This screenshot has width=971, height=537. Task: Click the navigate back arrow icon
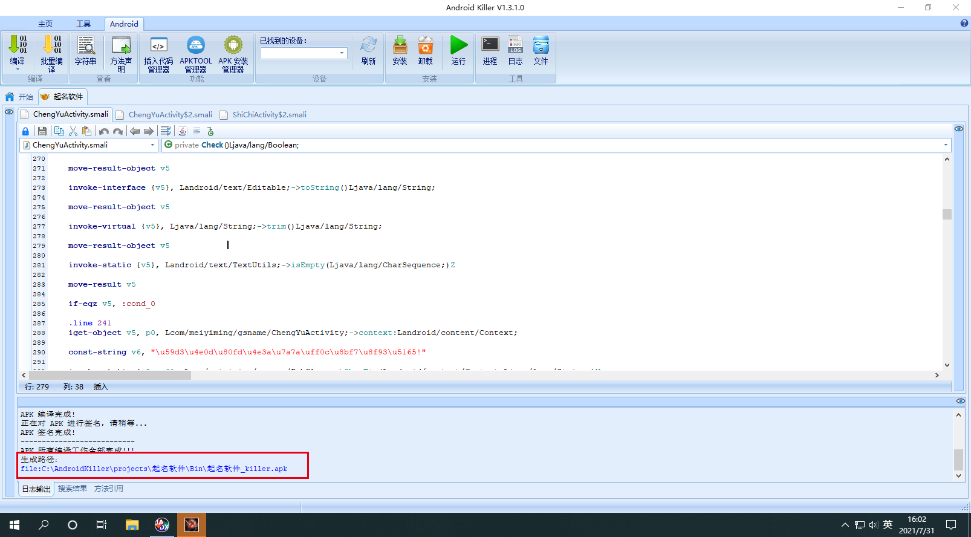click(x=135, y=131)
